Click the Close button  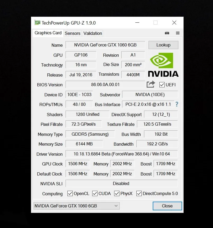pos(167,206)
